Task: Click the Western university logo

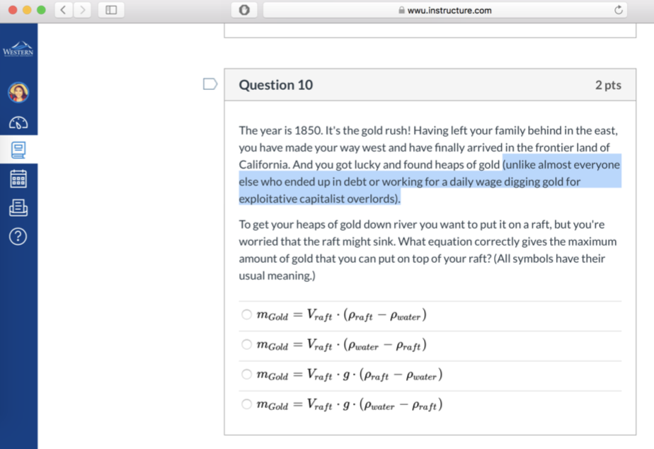Action: pos(18,49)
